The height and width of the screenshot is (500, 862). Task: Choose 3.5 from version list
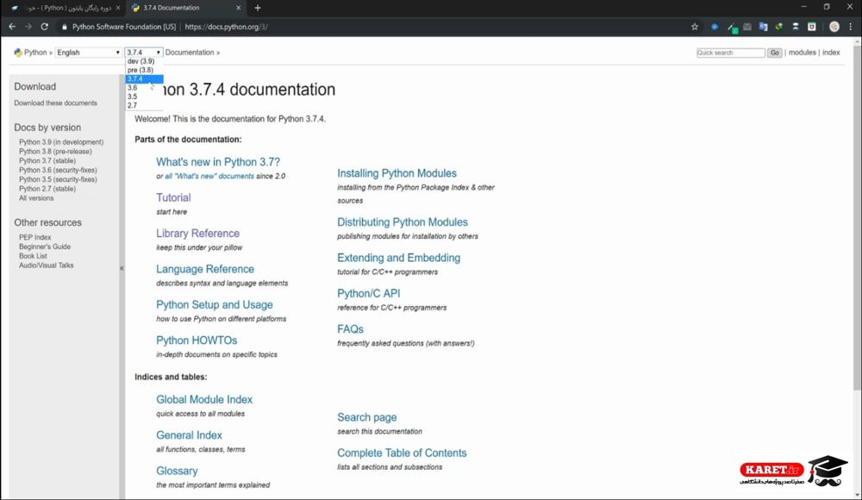click(144, 97)
